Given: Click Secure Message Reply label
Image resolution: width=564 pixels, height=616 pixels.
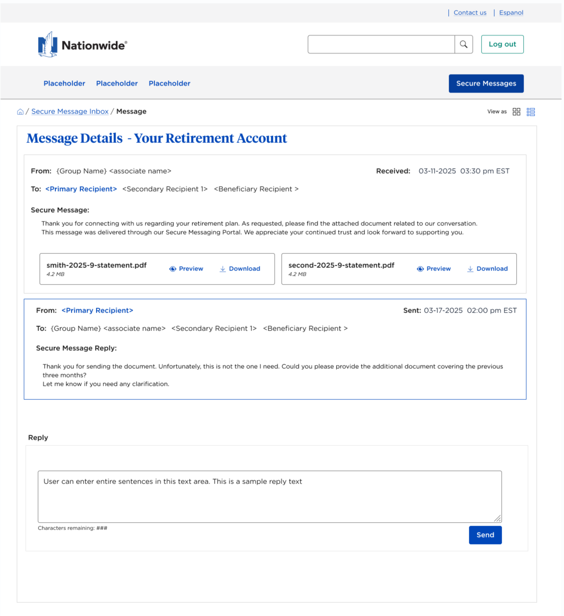Looking at the screenshot, I should (x=76, y=348).
